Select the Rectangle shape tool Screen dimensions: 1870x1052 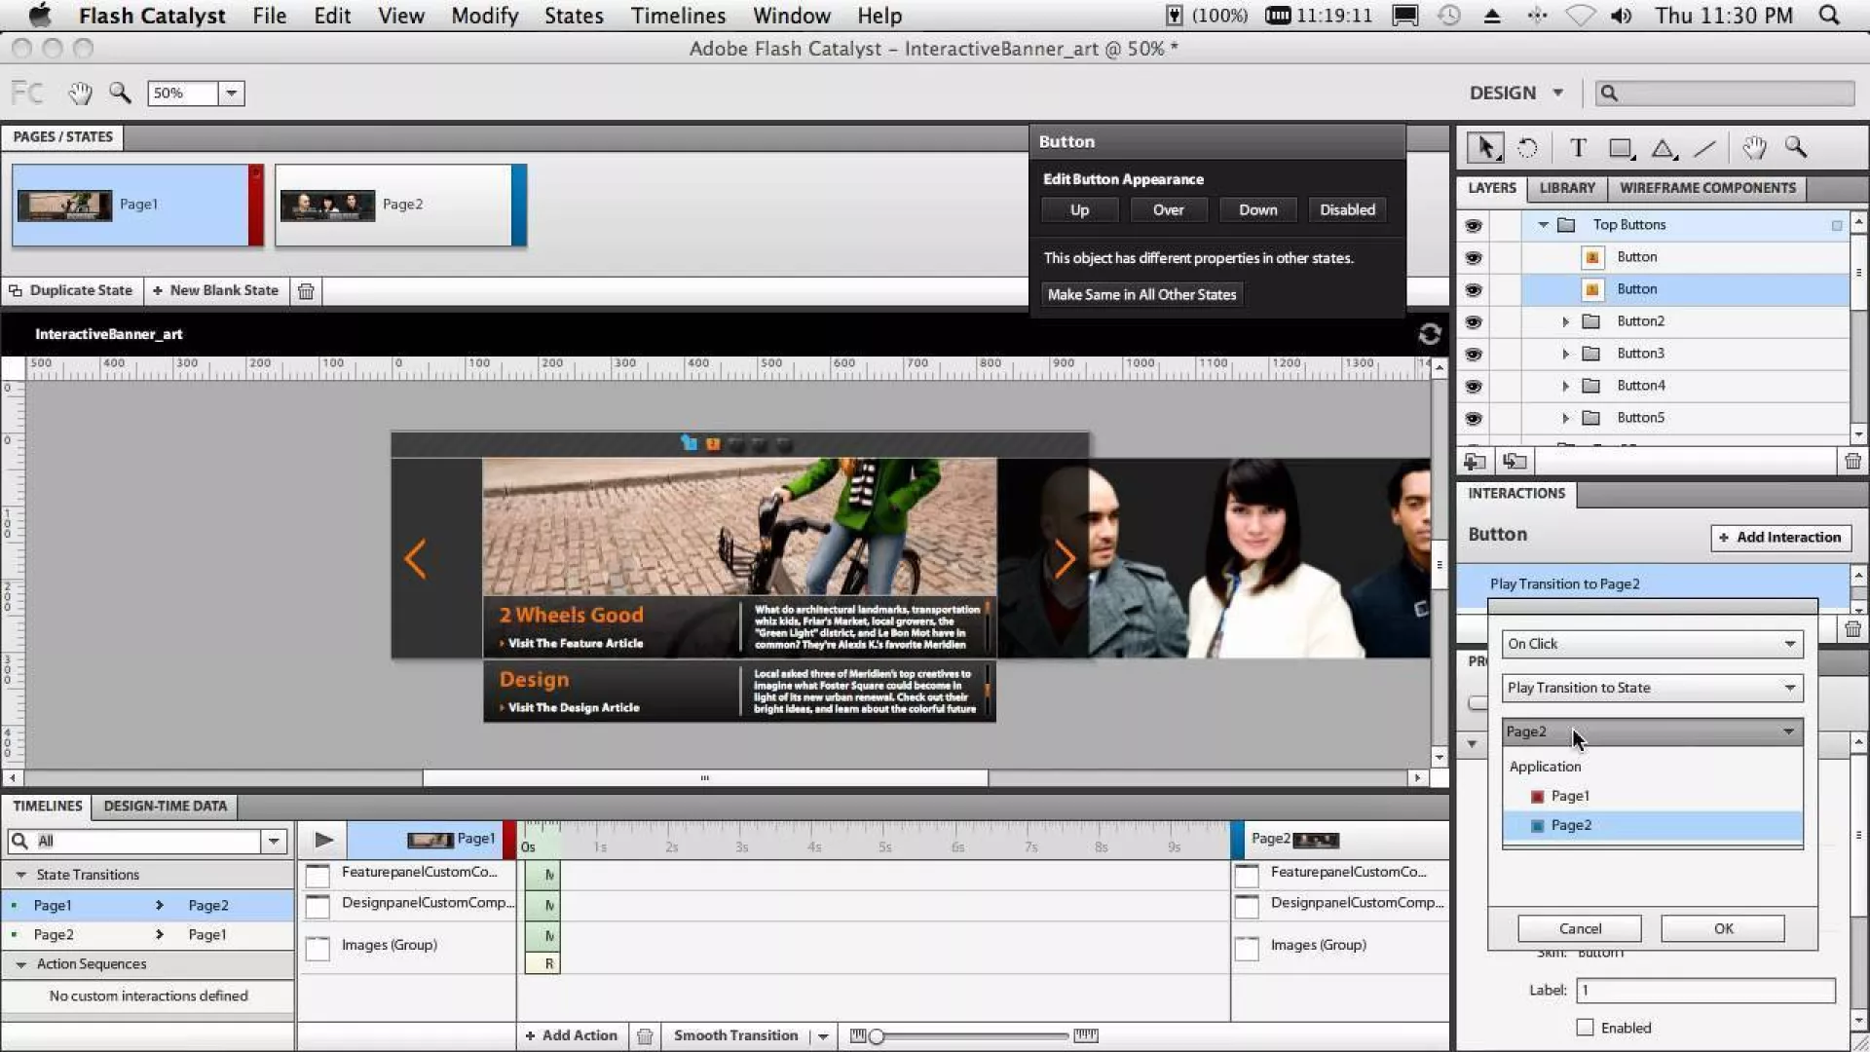[1621, 148]
